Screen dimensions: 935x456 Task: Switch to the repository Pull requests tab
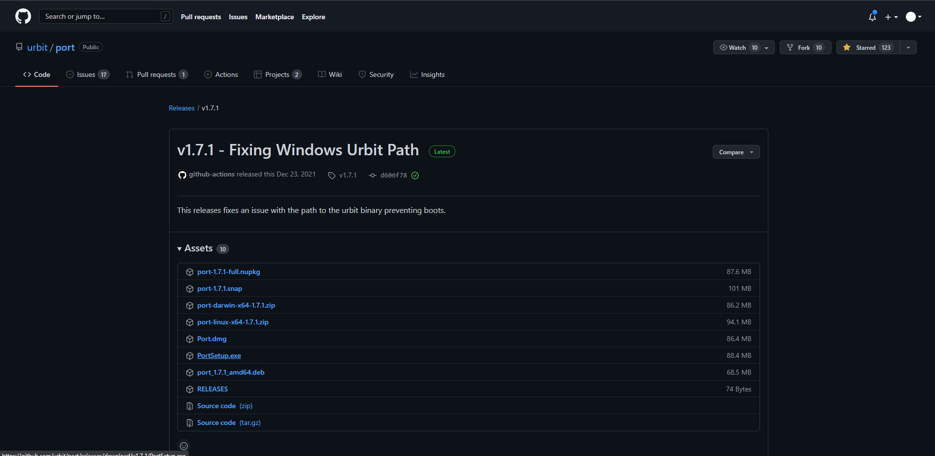157,74
